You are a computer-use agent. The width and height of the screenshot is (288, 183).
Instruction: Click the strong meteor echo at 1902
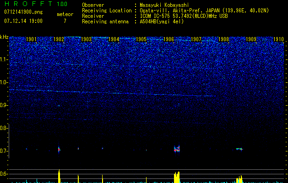tap(59, 150)
